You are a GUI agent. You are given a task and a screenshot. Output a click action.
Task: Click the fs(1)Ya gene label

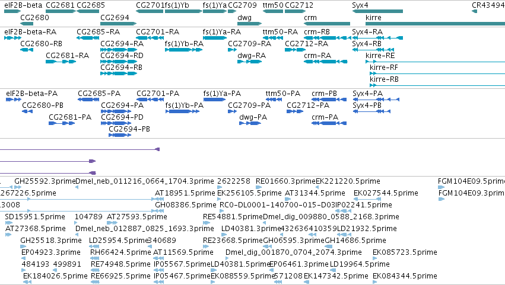[215, 5]
